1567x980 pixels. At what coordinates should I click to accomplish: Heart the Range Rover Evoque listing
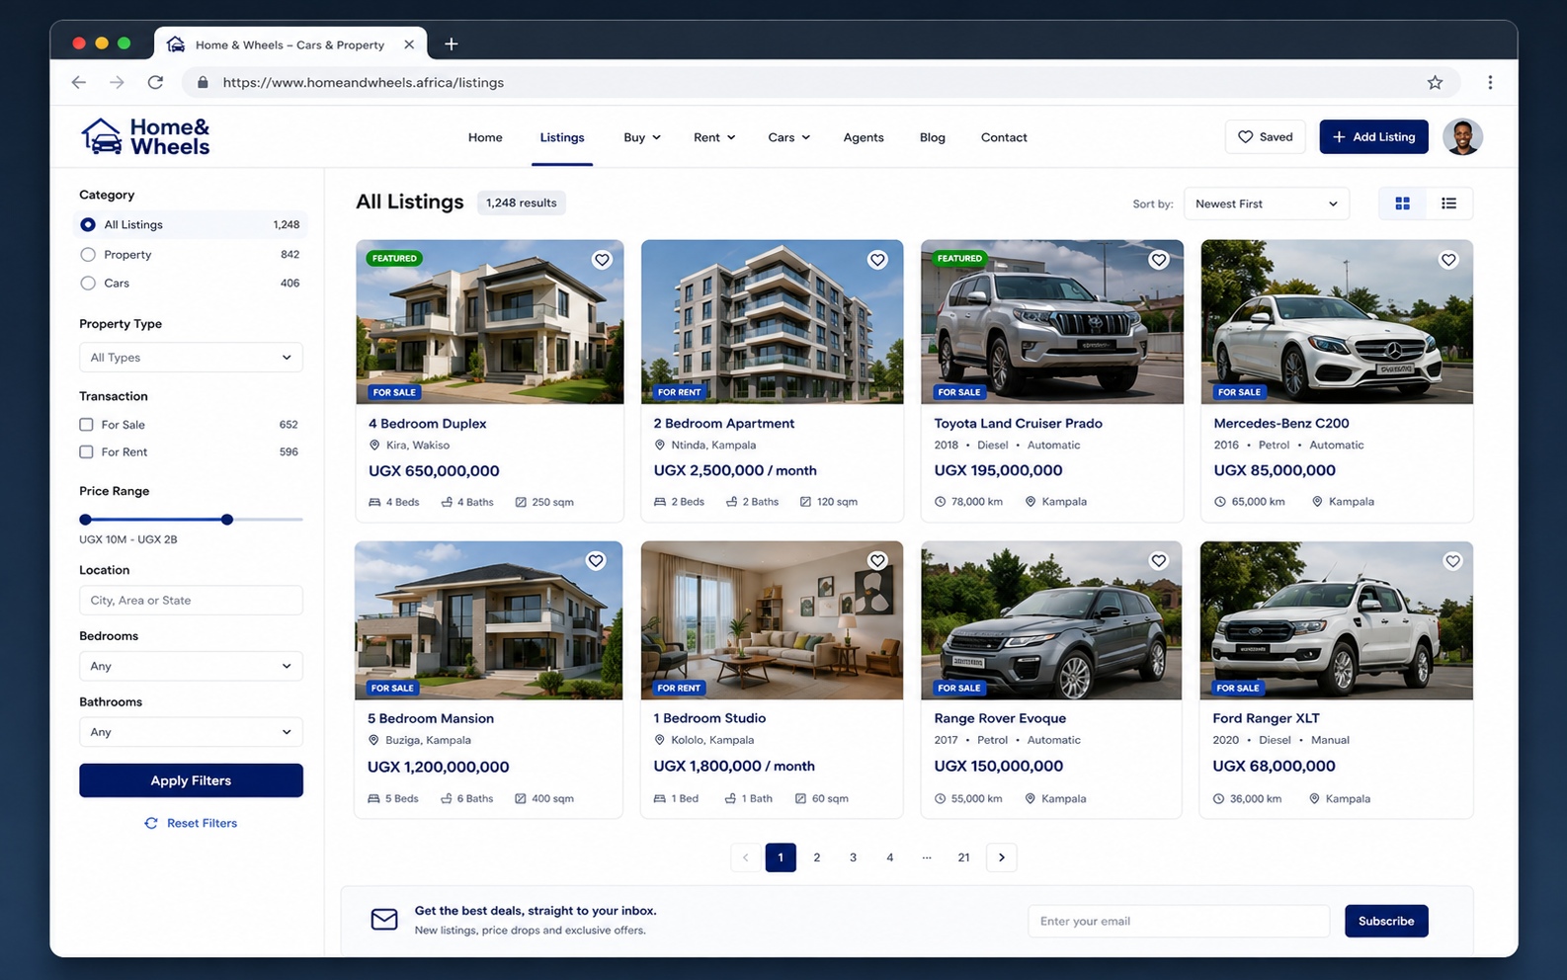point(1159,560)
